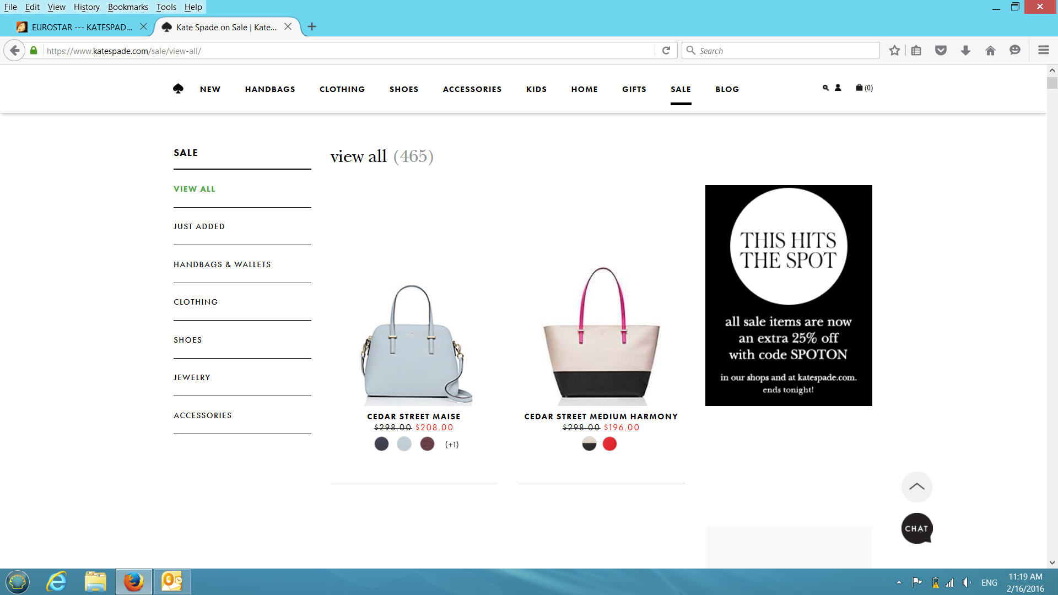Click the browser Search field
The image size is (1058, 595).
click(781, 51)
